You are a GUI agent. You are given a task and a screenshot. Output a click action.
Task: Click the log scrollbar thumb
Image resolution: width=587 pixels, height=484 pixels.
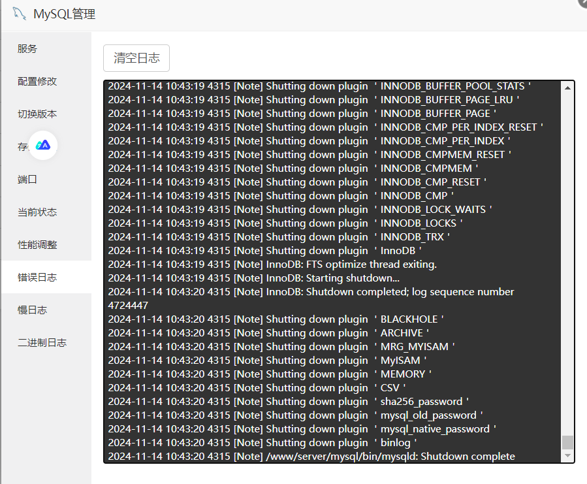pyautogui.click(x=567, y=442)
